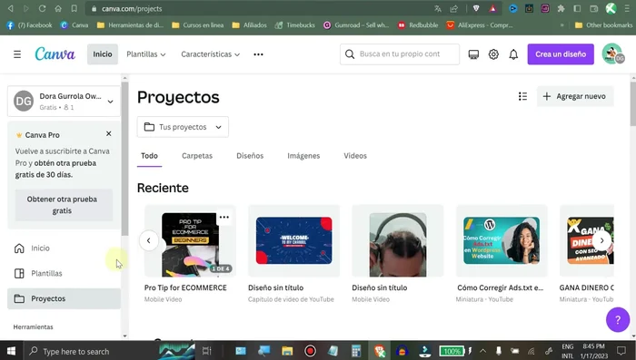Open the Redbubble bookmark
The image size is (636, 360).
418,25
